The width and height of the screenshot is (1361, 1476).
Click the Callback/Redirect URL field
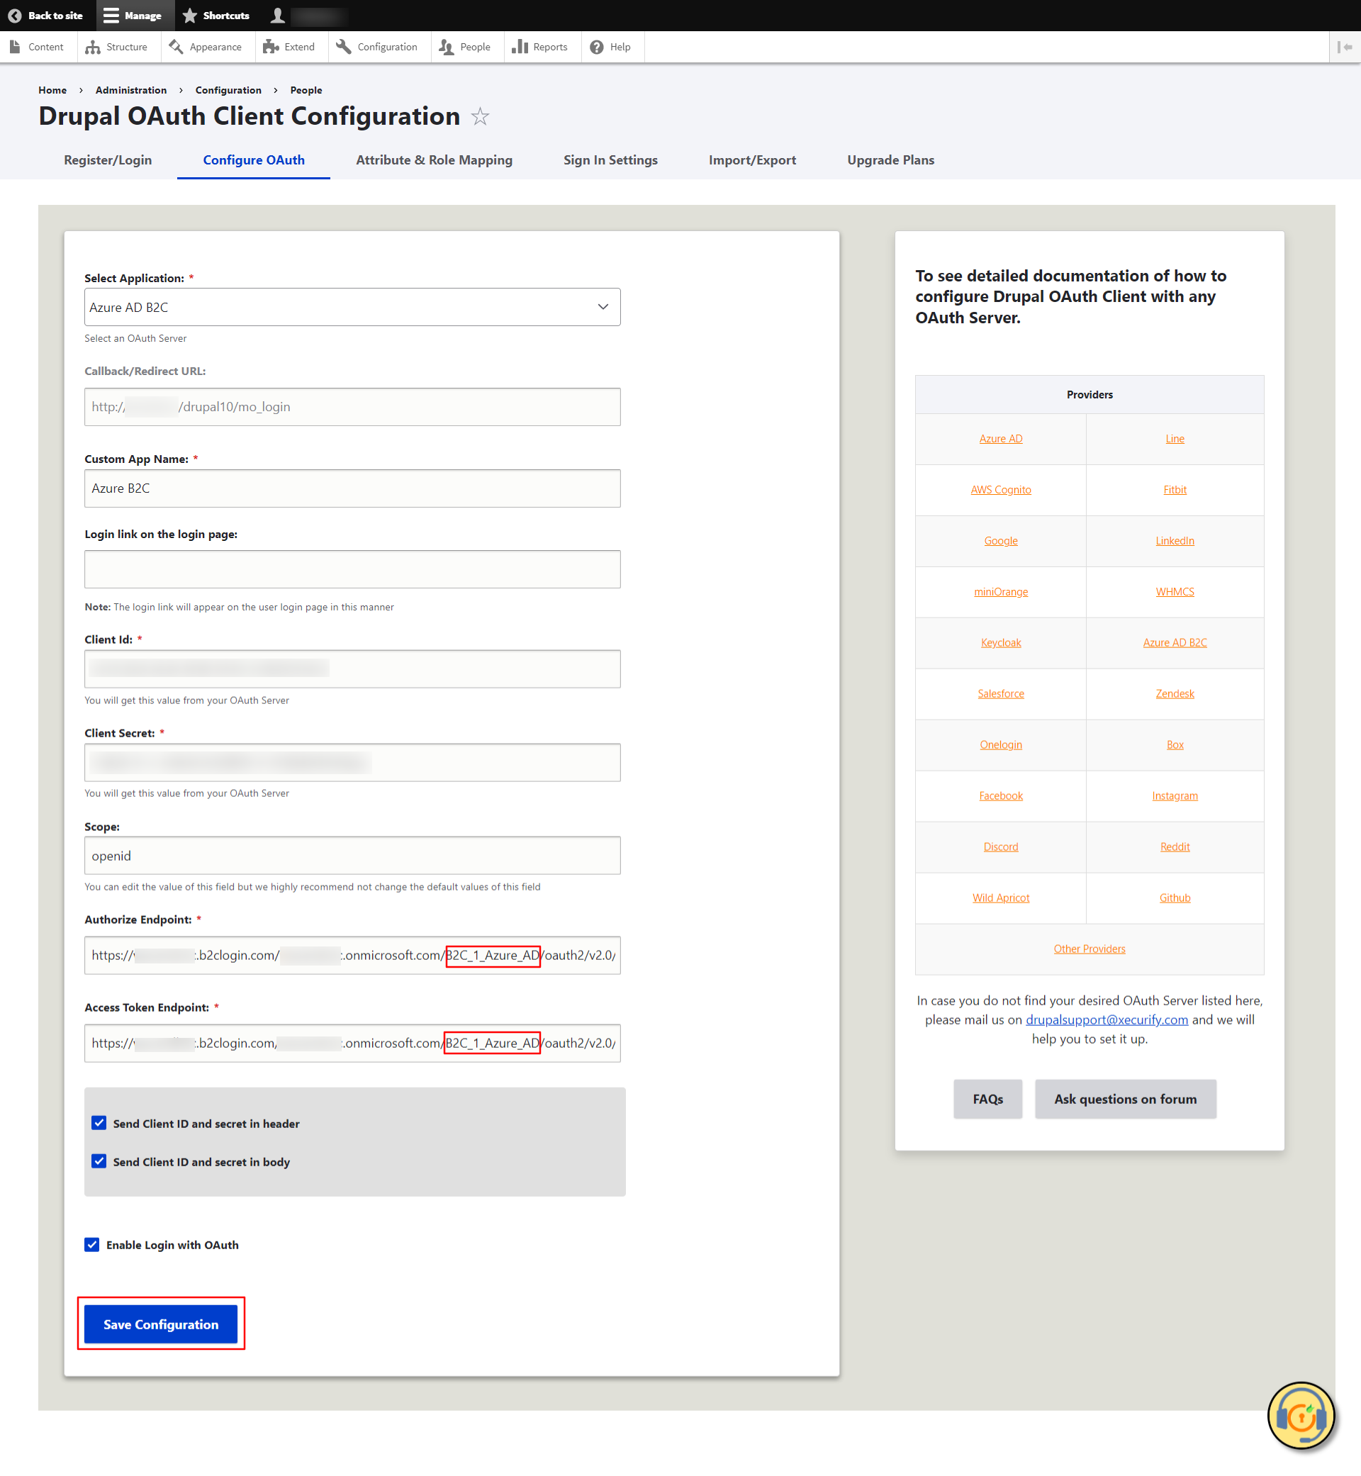[x=353, y=406]
